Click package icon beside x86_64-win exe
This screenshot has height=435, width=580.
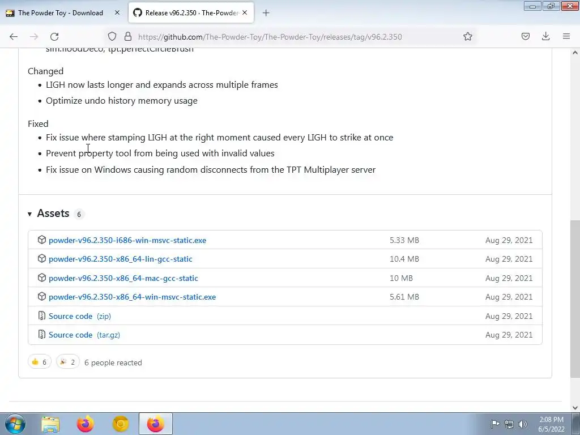(42, 296)
